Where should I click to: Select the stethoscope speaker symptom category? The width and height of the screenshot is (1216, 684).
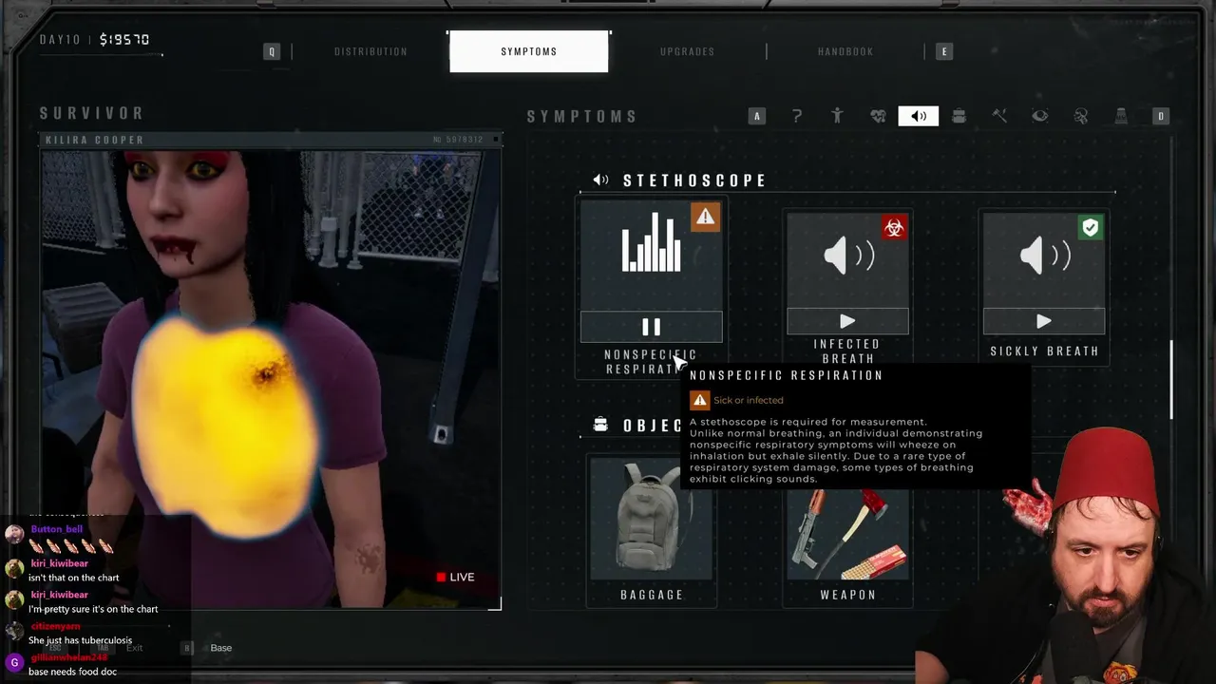coord(919,116)
